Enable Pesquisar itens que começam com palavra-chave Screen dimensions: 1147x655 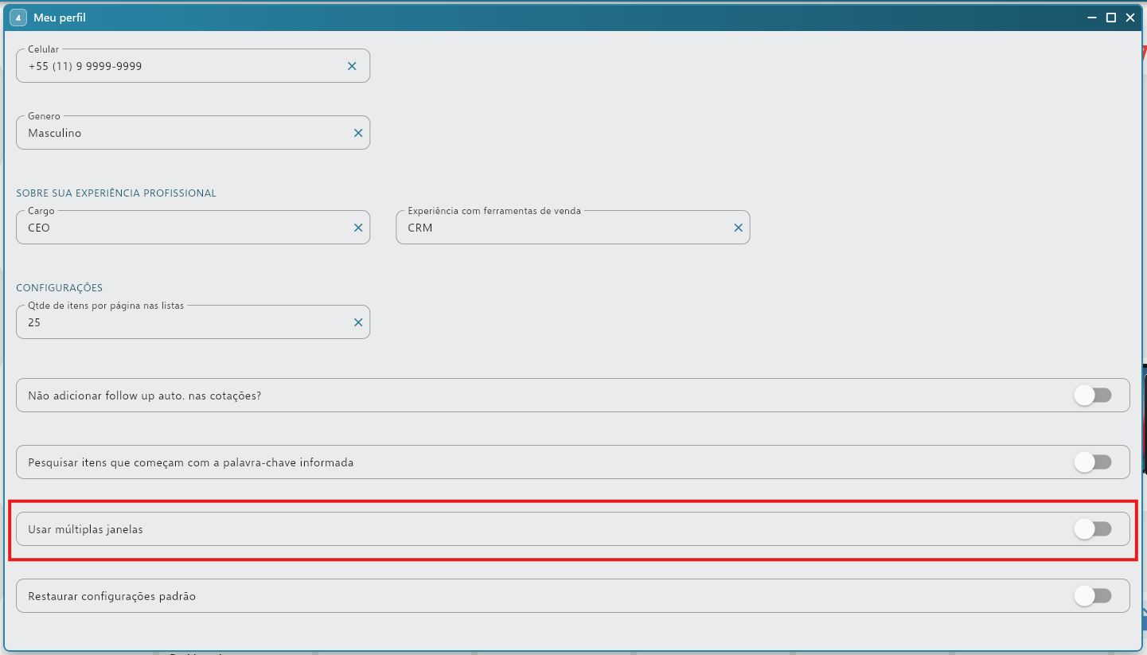pyautogui.click(x=1093, y=462)
